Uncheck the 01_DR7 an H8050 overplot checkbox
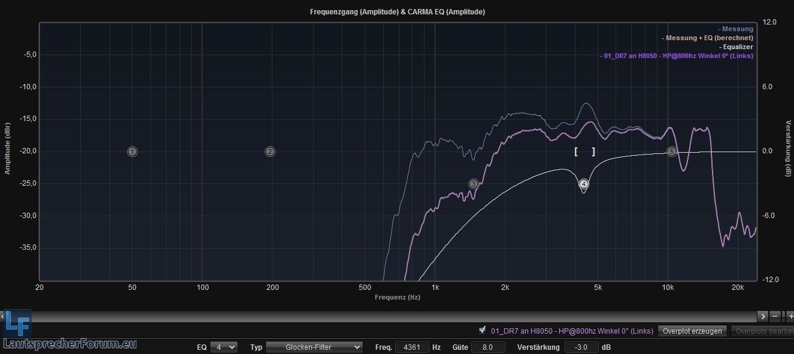 pos(483,330)
